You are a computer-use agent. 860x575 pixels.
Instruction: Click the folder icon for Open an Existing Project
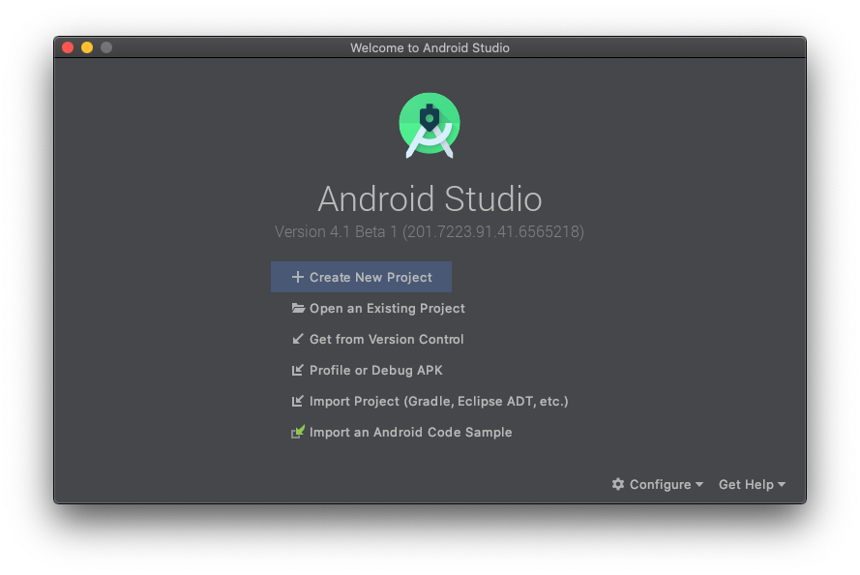pyautogui.click(x=298, y=308)
